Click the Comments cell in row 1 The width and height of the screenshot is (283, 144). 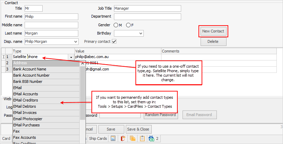tap(219, 57)
